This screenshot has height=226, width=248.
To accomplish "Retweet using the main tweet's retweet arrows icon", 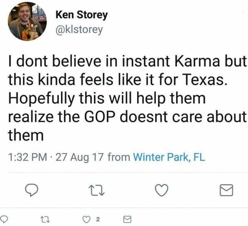I will (97, 190).
